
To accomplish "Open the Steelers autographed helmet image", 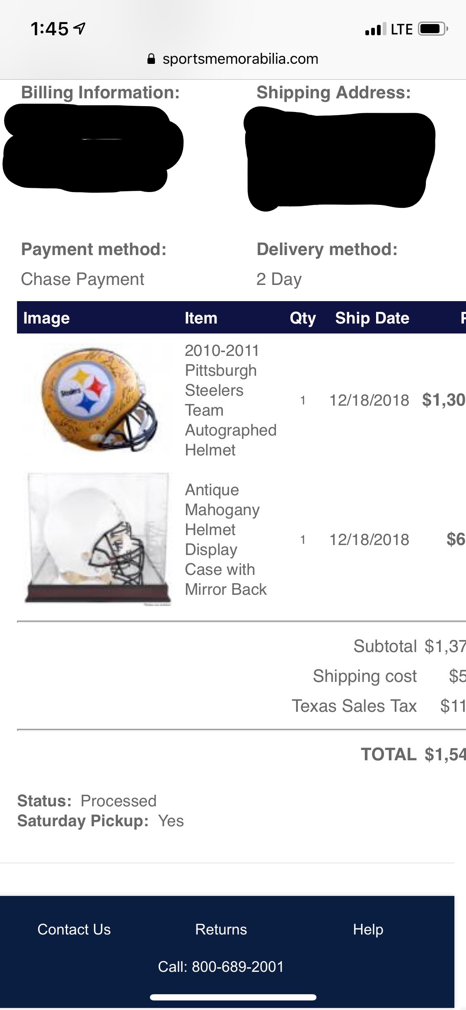I will click(98, 399).
